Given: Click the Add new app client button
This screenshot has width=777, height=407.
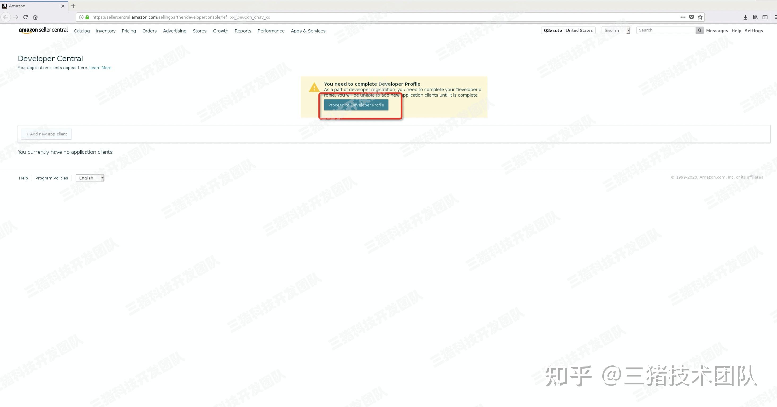Looking at the screenshot, I should pos(46,134).
